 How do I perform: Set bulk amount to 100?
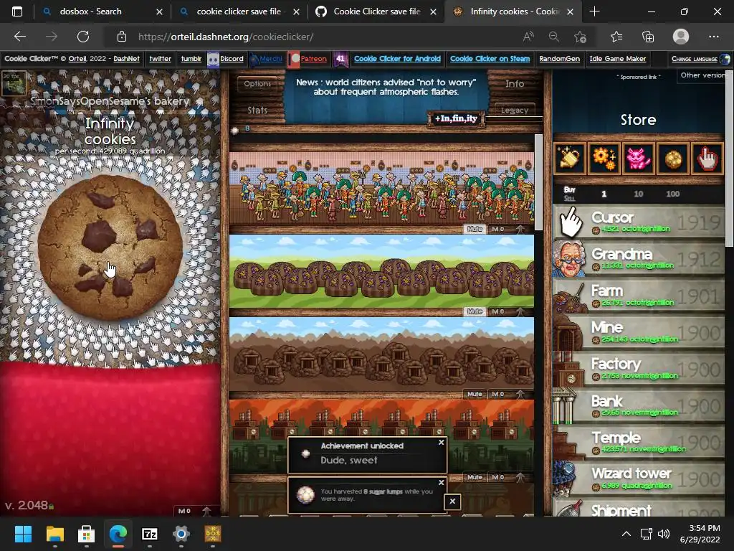pyautogui.click(x=672, y=194)
